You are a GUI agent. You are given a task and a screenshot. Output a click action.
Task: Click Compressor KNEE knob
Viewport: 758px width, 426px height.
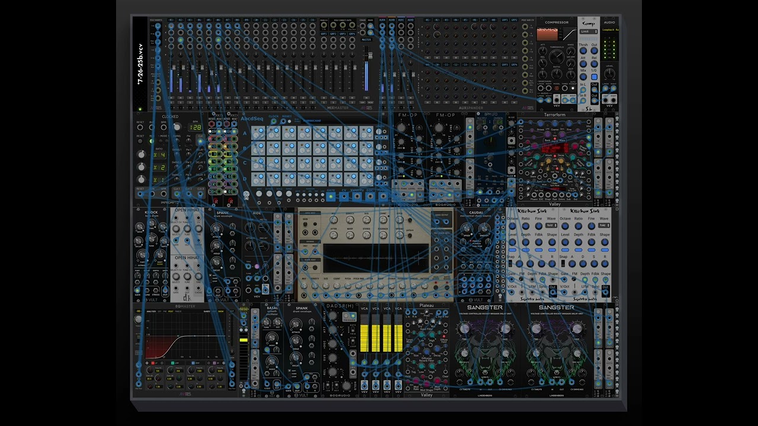point(571,51)
